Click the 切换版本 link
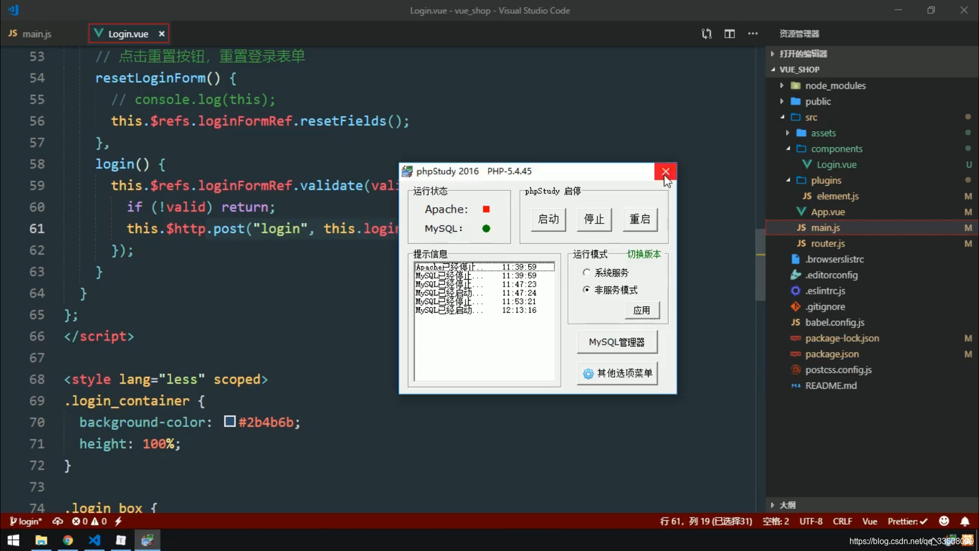This screenshot has height=551, width=979. coord(644,254)
